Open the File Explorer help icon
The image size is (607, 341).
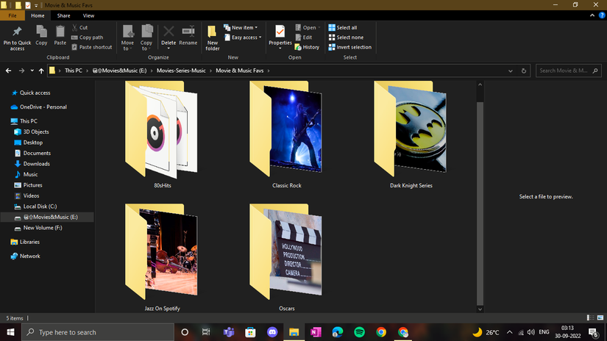tap(602, 15)
